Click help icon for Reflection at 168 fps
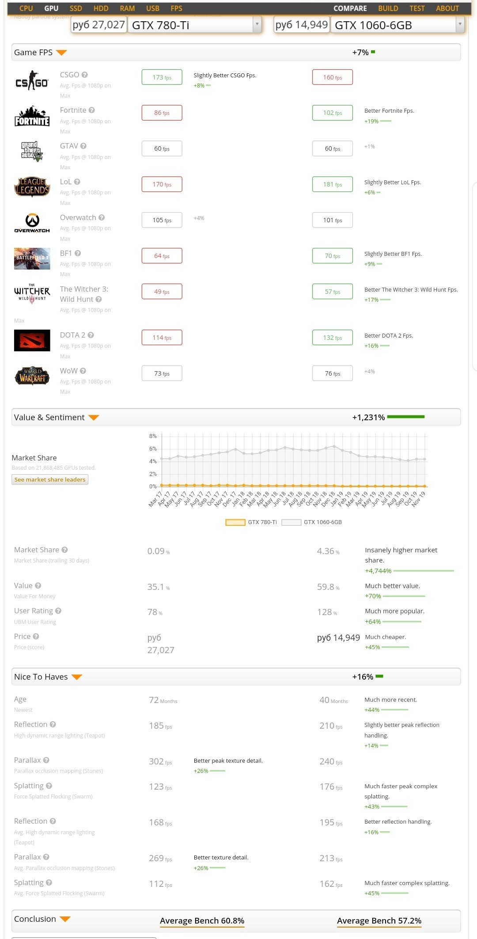This screenshot has height=939, width=477. click(53, 821)
